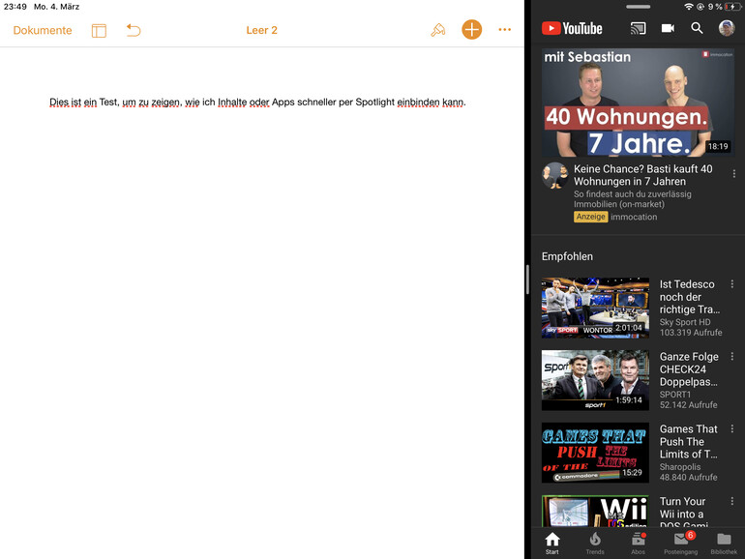745x559 pixels.
Task: Open the menu for the Ist Tedesco video
Action: [x=732, y=284]
